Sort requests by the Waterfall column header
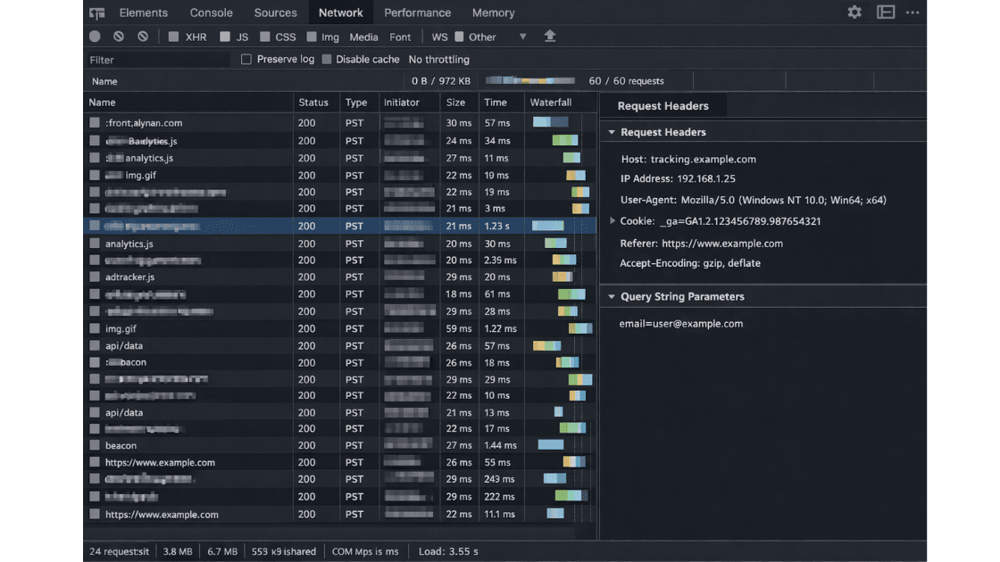 tap(551, 103)
